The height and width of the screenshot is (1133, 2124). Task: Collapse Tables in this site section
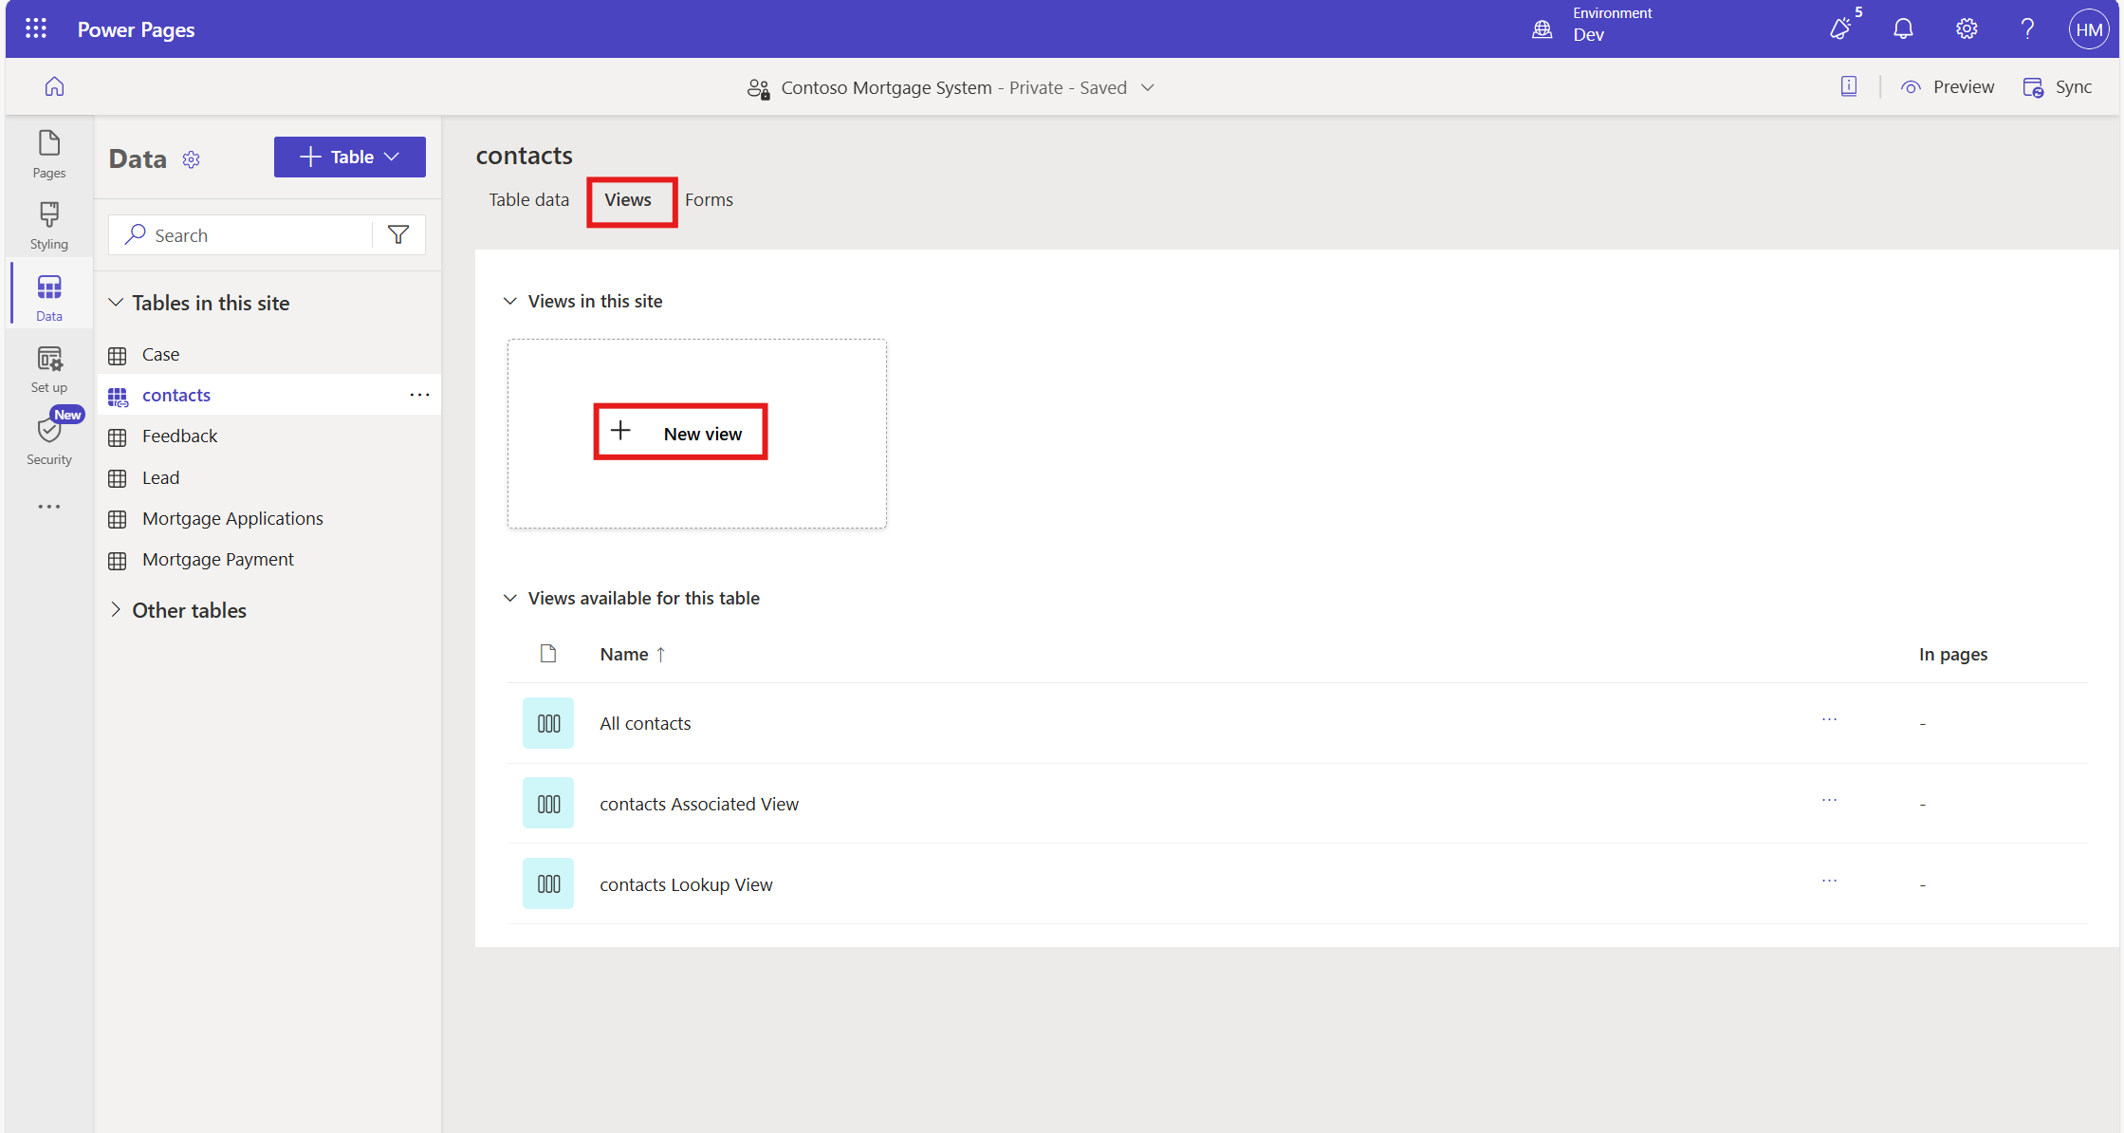pos(116,303)
